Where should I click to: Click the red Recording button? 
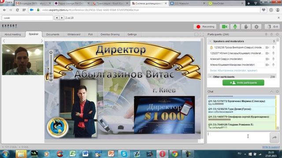pos(205,27)
